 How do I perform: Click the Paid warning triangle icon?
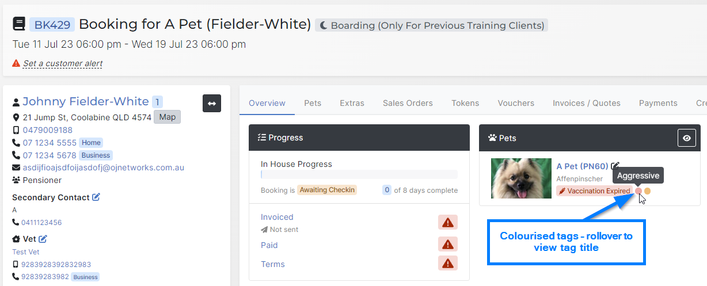(x=448, y=245)
